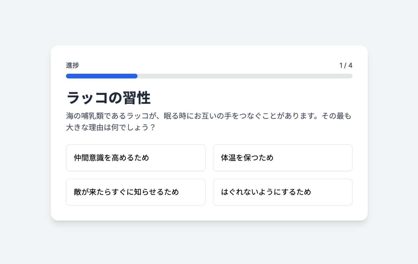Image resolution: width=418 pixels, height=264 pixels.
Task: Click the gray unfilled portion of progress bar
Action: (245, 76)
